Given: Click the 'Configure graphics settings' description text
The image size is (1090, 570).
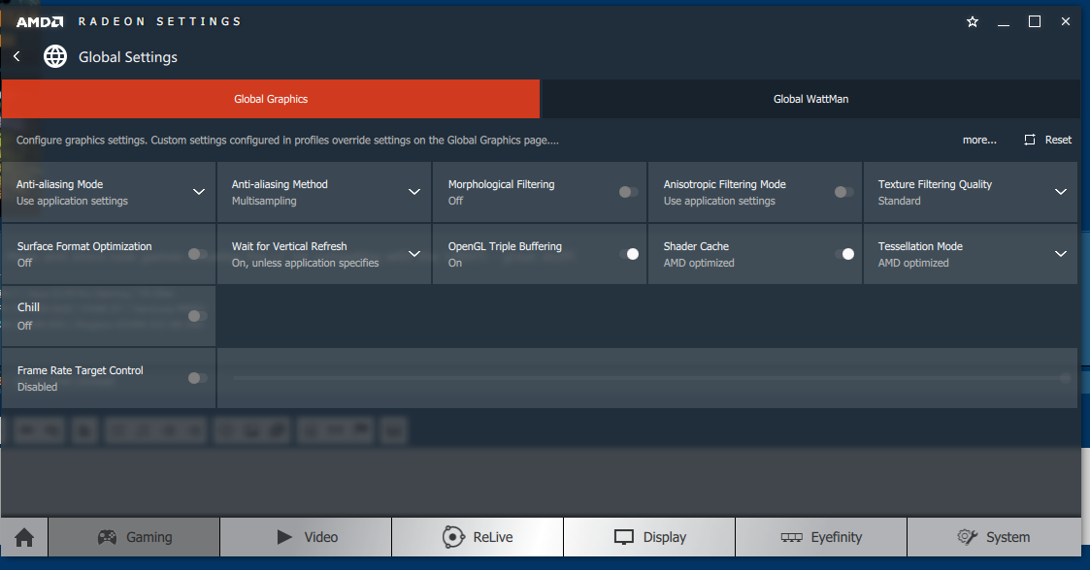Looking at the screenshot, I should tap(287, 140).
